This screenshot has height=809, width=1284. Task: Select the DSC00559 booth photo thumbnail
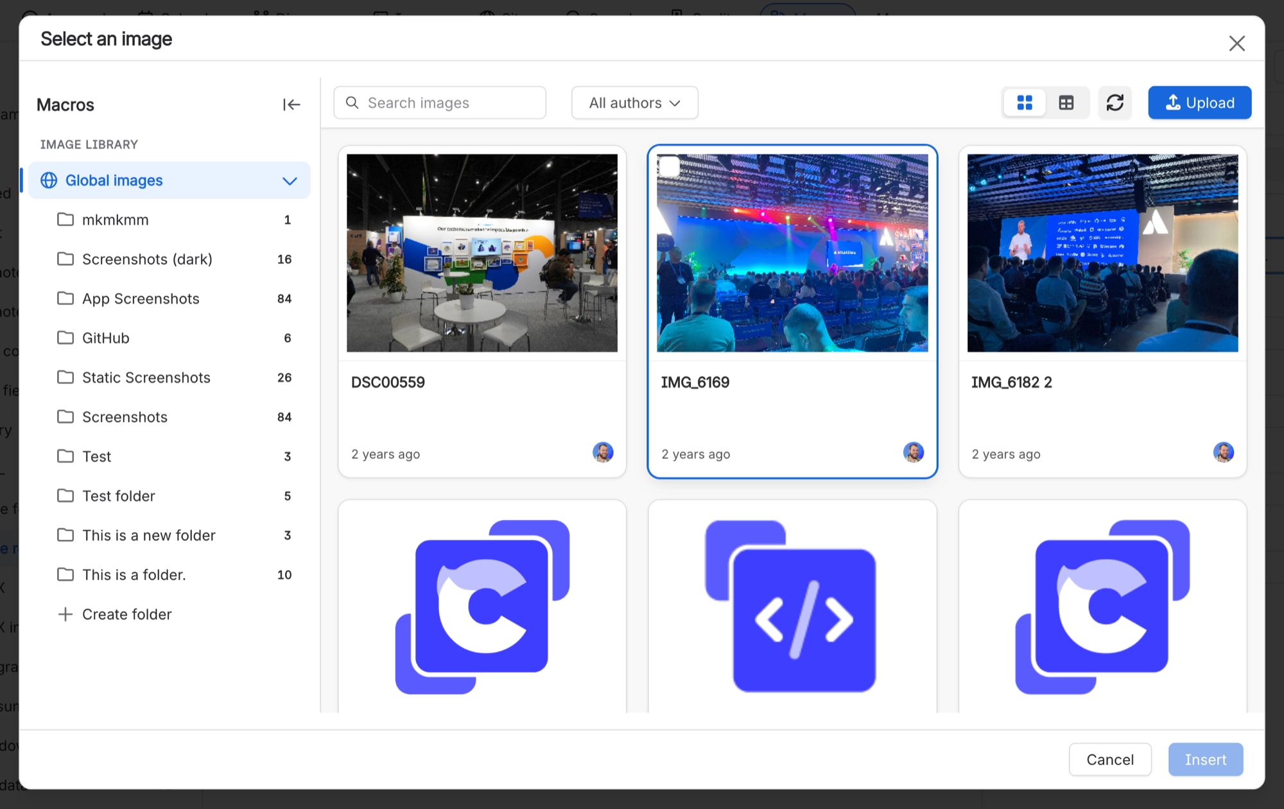point(482,253)
